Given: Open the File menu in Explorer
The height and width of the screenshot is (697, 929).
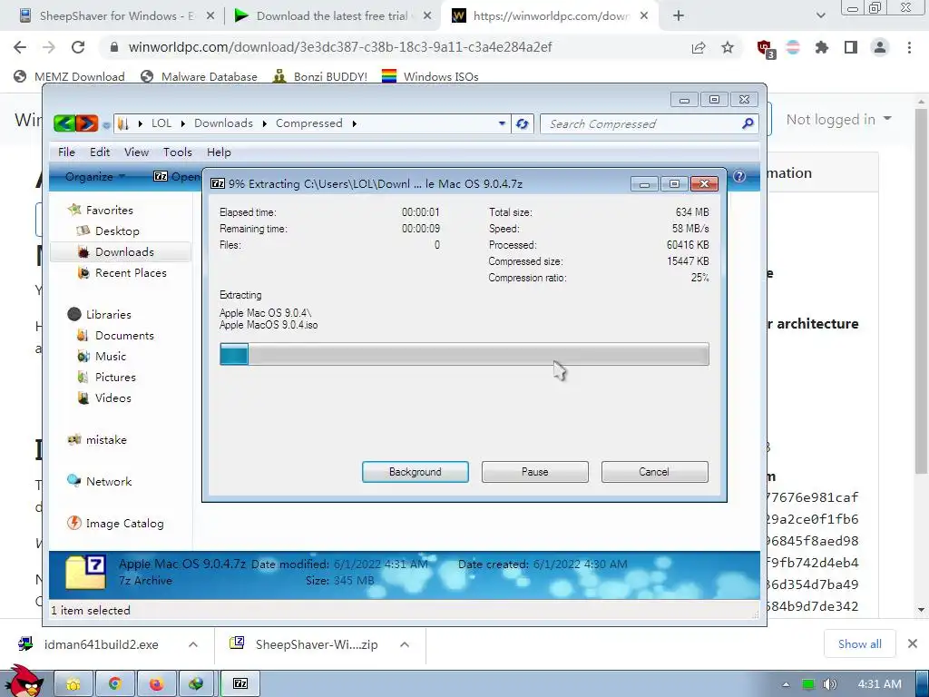Looking at the screenshot, I should (x=66, y=152).
